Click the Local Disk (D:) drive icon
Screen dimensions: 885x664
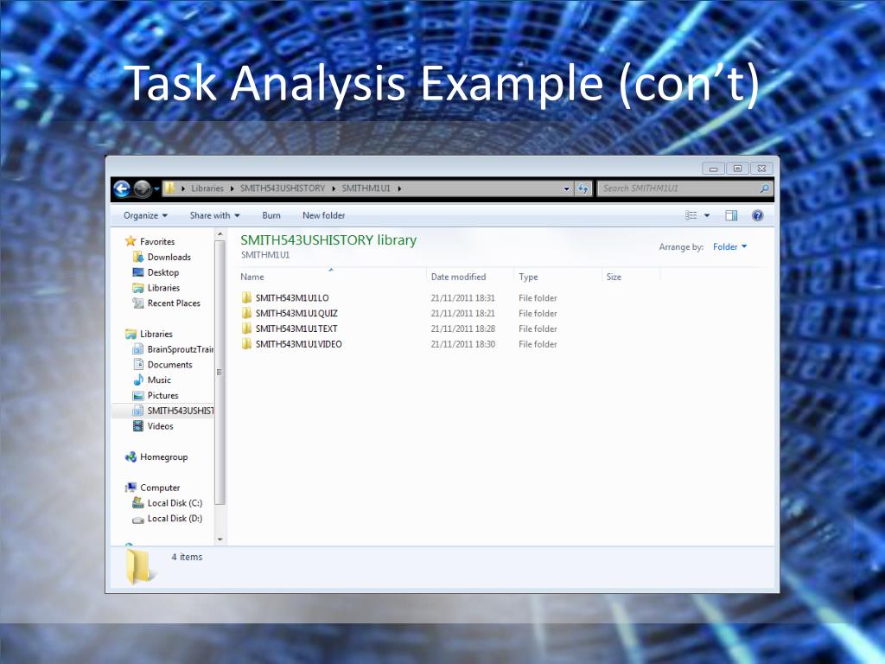pos(137,519)
